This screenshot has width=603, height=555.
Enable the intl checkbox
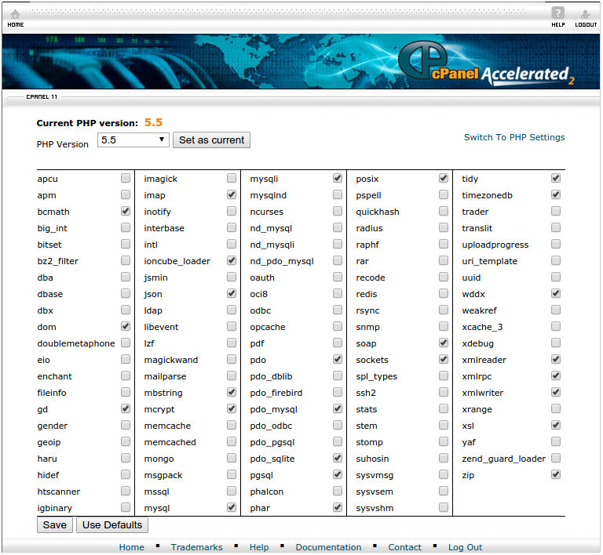(232, 244)
